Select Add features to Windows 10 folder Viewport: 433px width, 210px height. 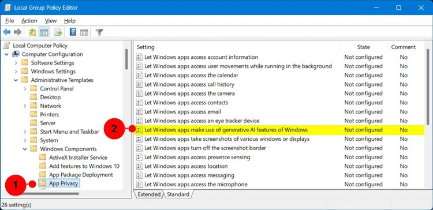click(84, 166)
